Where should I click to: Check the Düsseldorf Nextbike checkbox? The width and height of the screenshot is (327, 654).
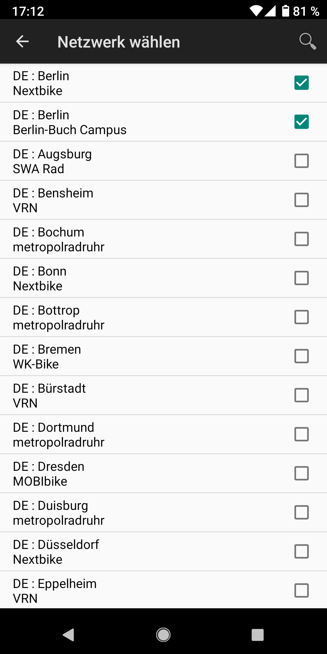301,551
